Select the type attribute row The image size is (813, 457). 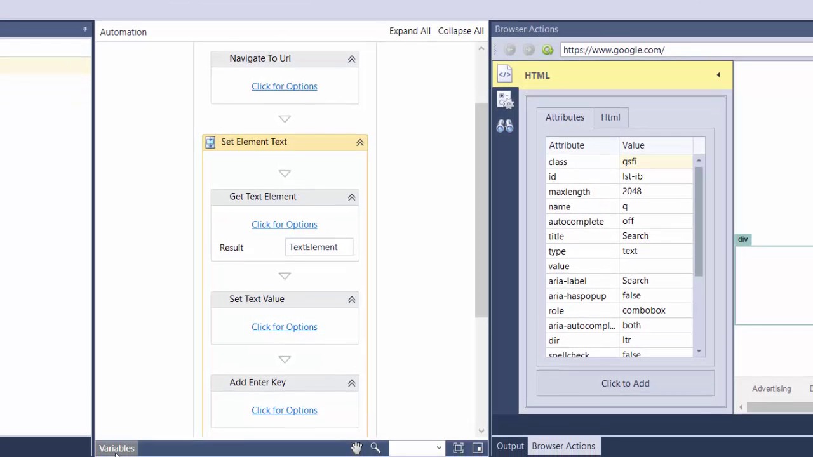click(619, 251)
